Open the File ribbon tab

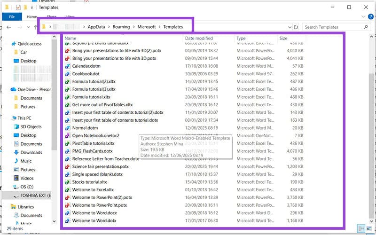[x=12, y=16]
